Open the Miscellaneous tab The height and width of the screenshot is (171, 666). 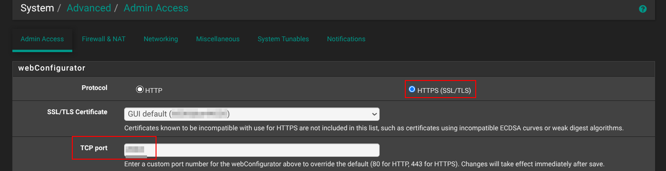coord(218,39)
